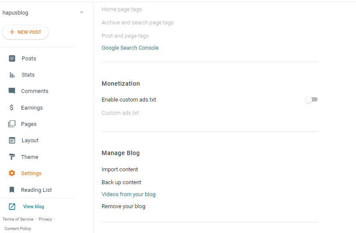Open the Terms of Service link

click(x=18, y=219)
